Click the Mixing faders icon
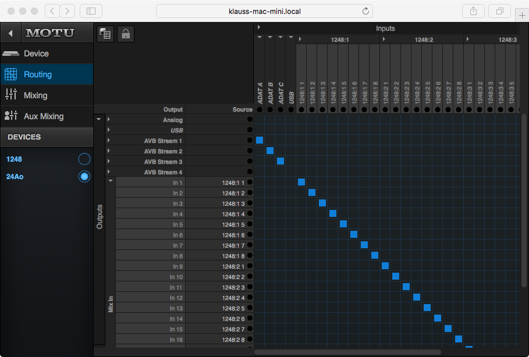The image size is (529, 357). (11, 94)
